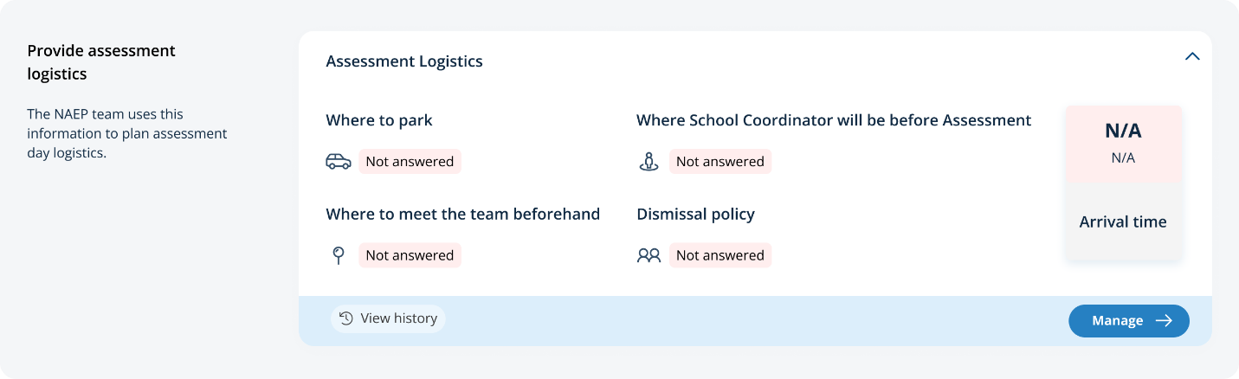The image size is (1239, 379).
Task: Click the Assessment Logistics heading
Action: [x=404, y=61]
